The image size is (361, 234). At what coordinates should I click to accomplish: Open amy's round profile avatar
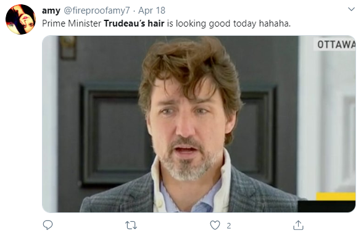tap(20, 19)
